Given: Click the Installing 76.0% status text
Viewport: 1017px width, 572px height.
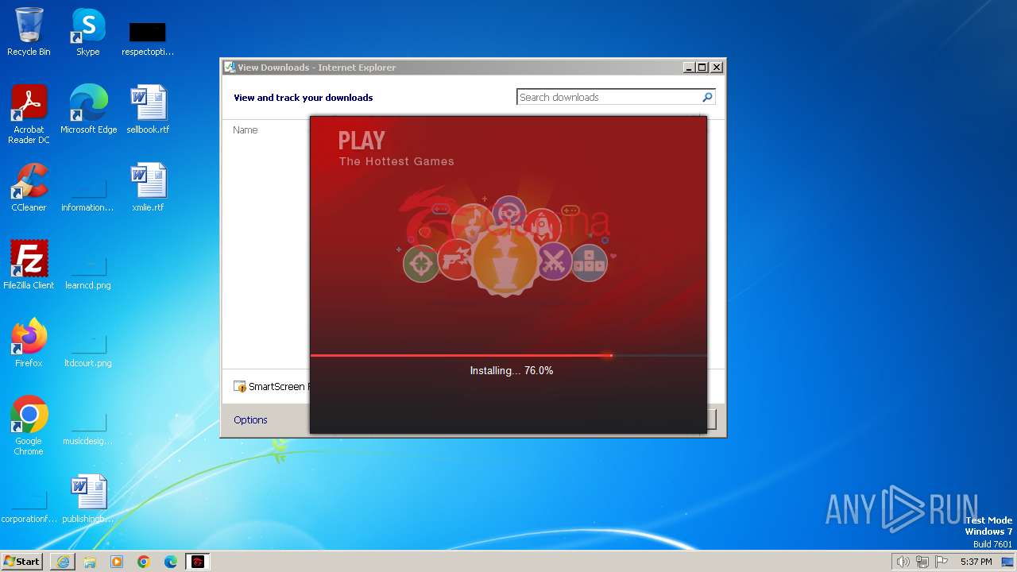Looking at the screenshot, I should pos(511,370).
